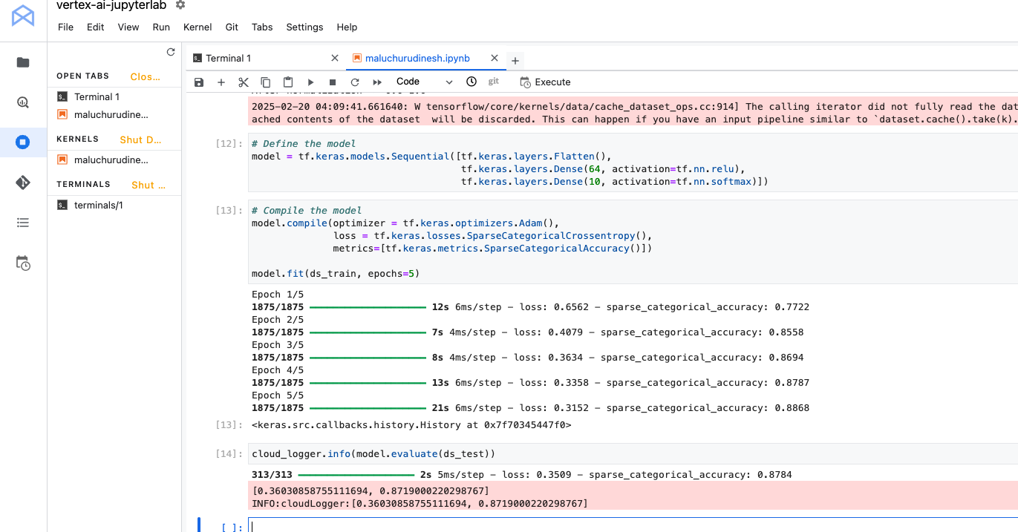The height and width of the screenshot is (532, 1018).
Task: Paste cell from clipboard
Action: [288, 82]
